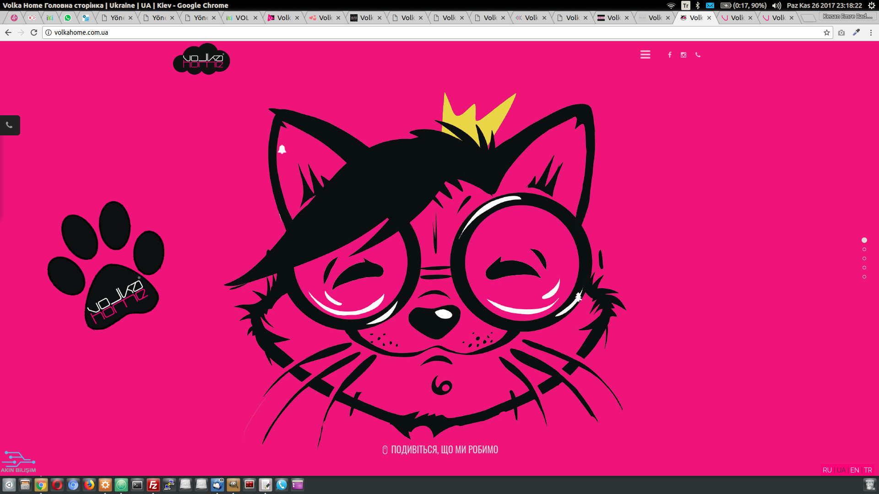Viewport: 879px width, 494px height.
Task: Click the AKIN BILISIM logo
Action: click(x=18, y=462)
